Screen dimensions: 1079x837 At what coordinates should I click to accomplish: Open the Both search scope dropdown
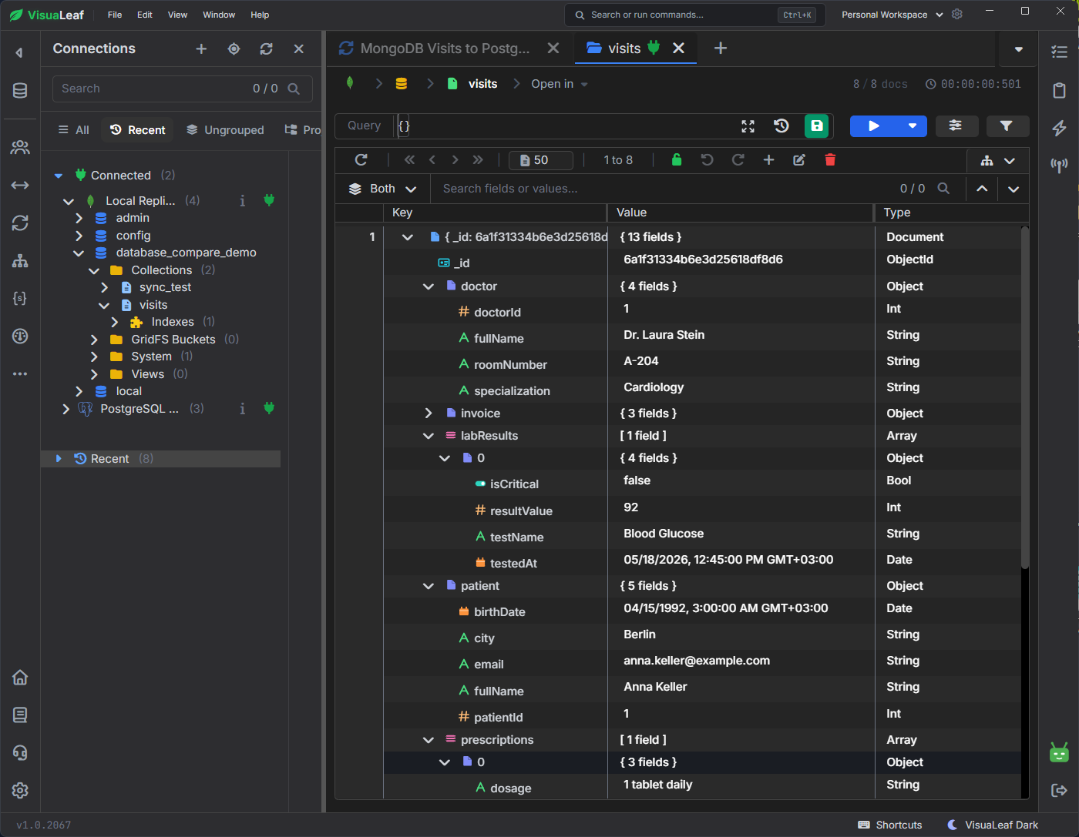pyautogui.click(x=383, y=189)
